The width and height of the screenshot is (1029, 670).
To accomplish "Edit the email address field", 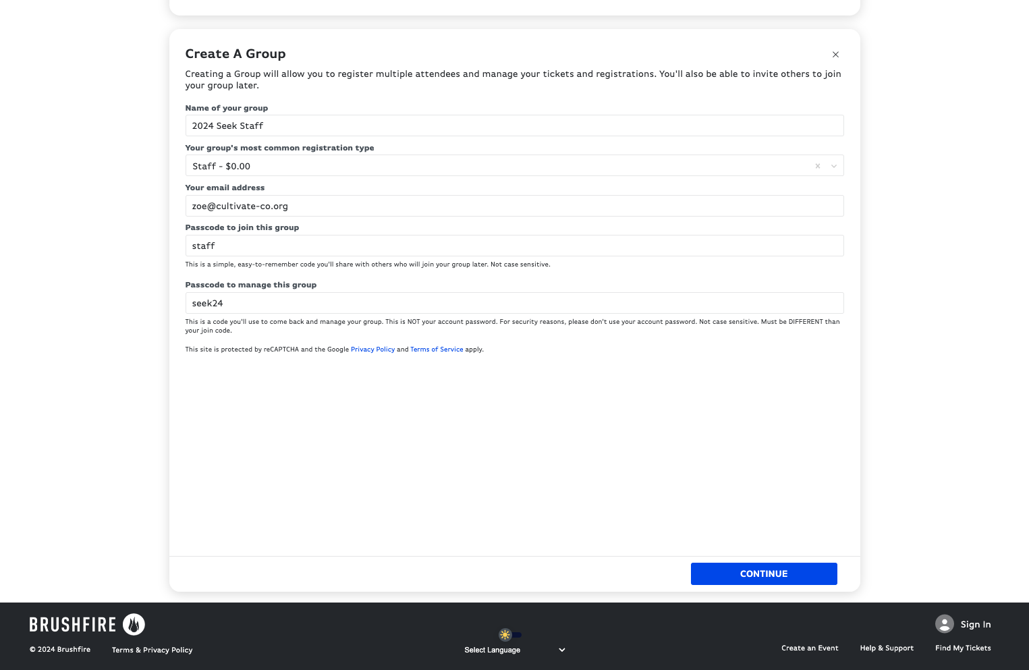I will [x=514, y=206].
